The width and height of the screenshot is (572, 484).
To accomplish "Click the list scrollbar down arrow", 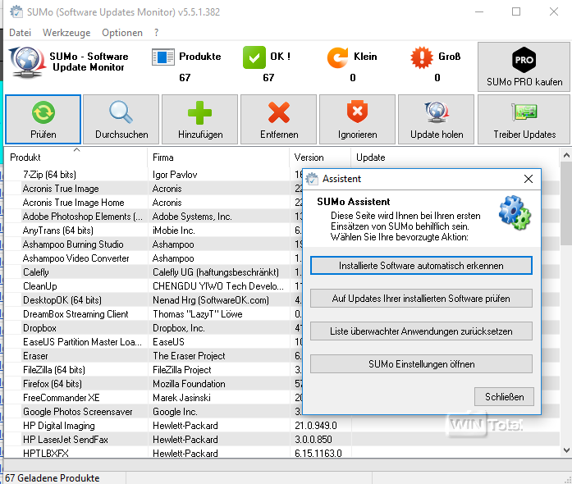I will pyautogui.click(x=566, y=450).
